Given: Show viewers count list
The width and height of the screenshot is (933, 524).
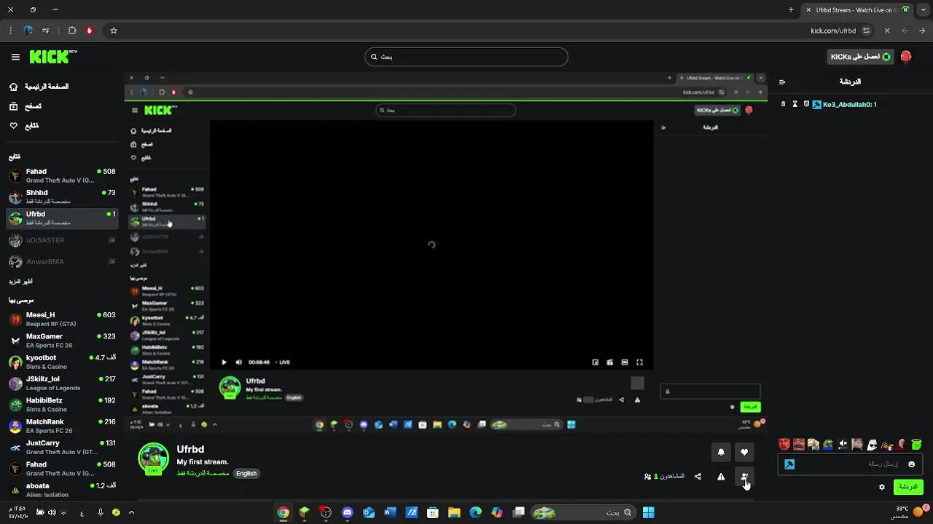Looking at the screenshot, I should [664, 477].
